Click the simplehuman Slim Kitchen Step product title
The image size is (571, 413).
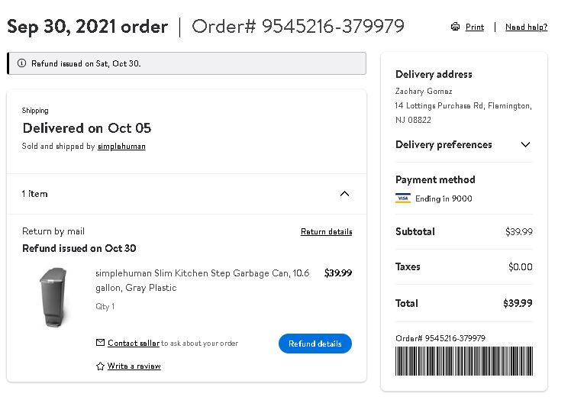tap(202, 280)
